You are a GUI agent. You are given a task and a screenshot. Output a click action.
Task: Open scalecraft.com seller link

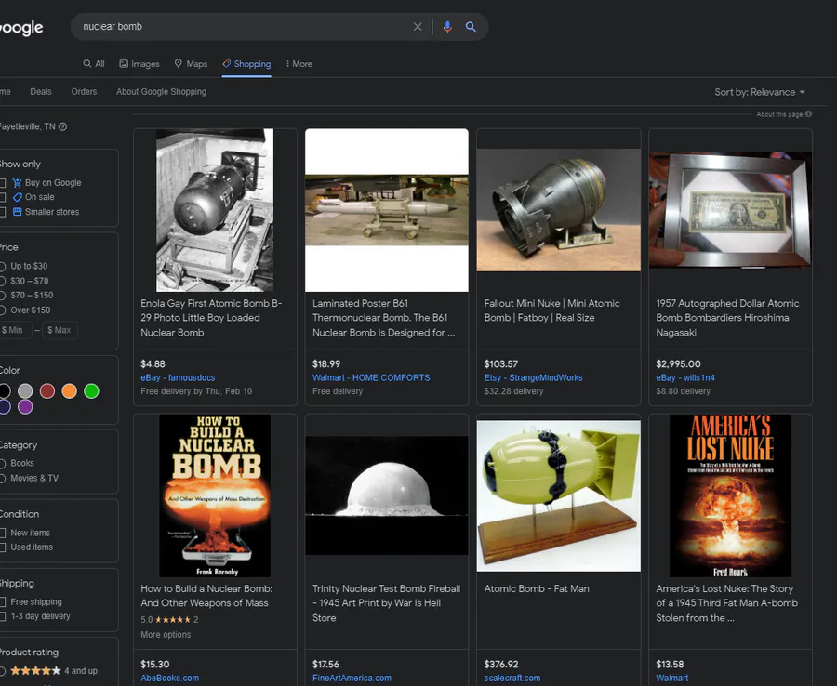pyautogui.click(x=511, y=678)
